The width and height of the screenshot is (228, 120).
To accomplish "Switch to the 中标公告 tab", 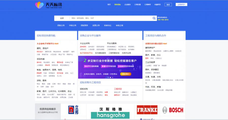I will point(73,25).
